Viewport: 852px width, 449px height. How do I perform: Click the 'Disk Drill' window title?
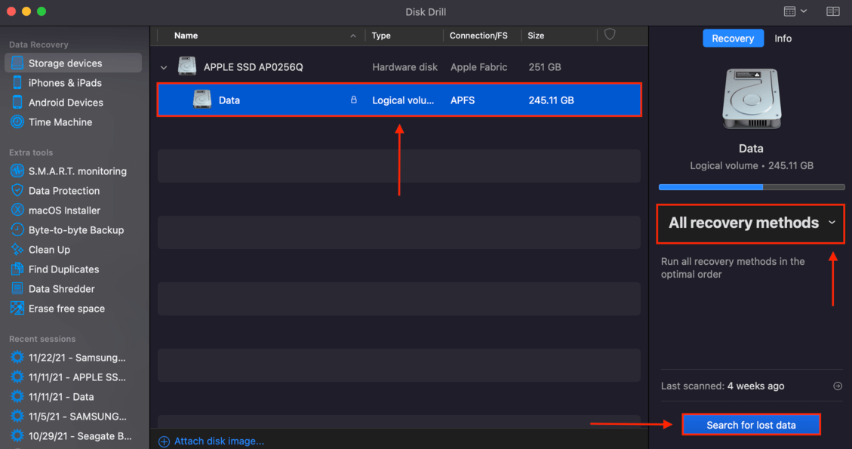(x=426, y=12)
